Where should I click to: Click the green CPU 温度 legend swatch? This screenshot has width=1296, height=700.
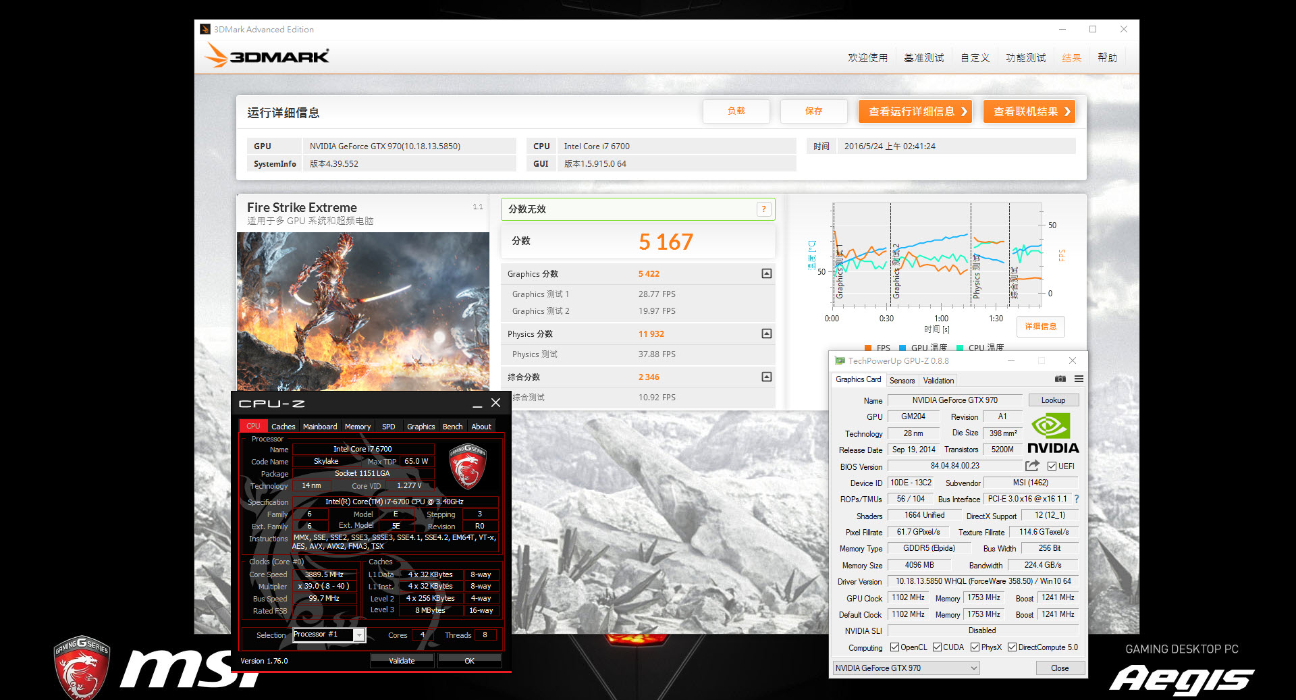[x=959, y=348]
